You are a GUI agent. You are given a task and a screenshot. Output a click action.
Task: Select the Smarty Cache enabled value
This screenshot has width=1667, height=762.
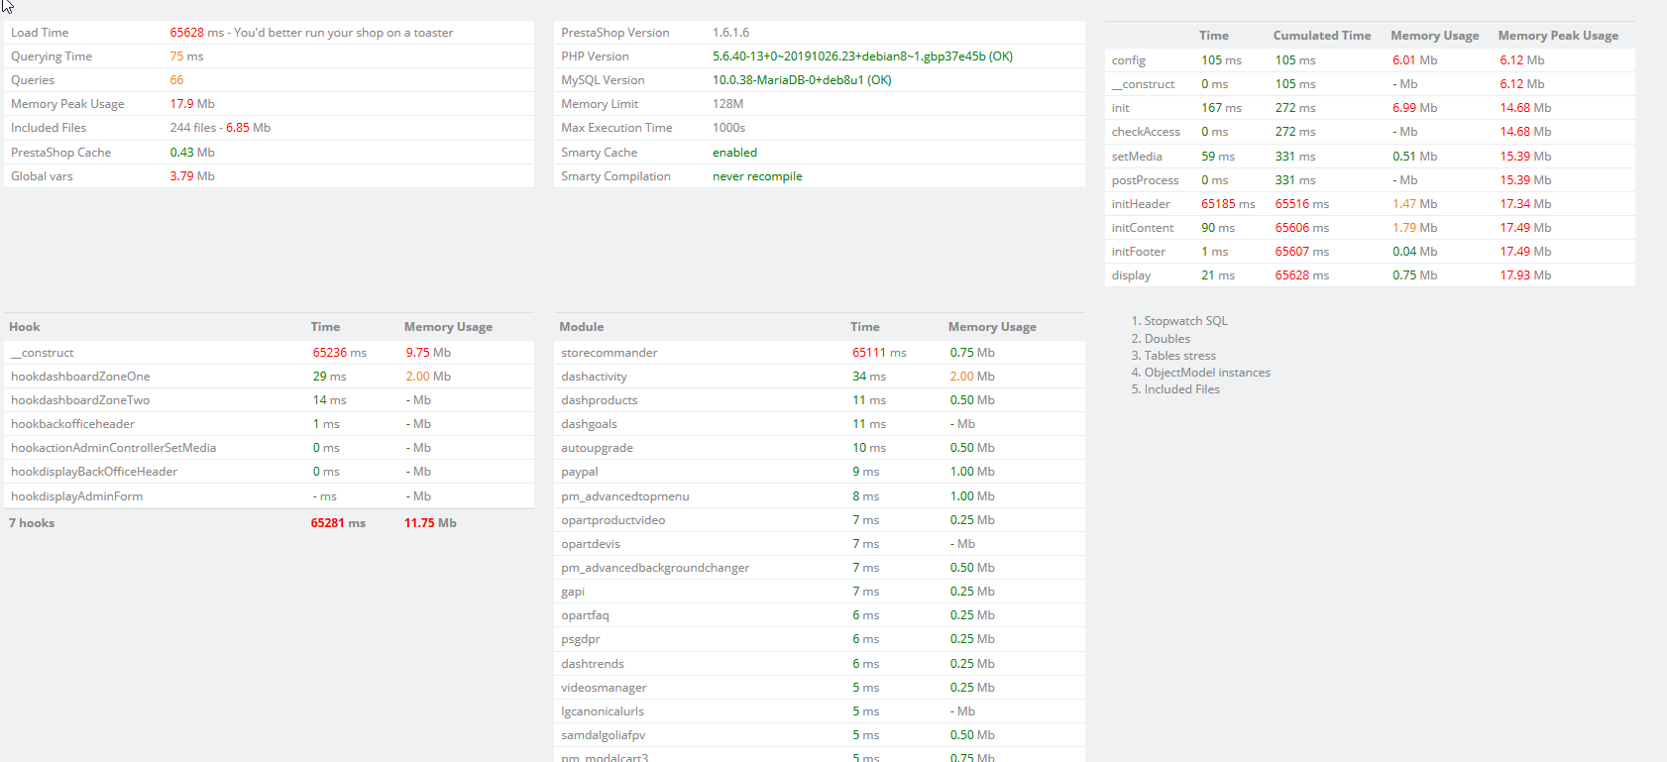[734, 153]
